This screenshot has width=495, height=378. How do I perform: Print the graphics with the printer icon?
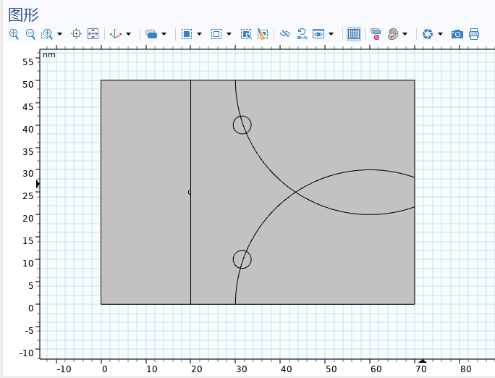pos(474,34)
